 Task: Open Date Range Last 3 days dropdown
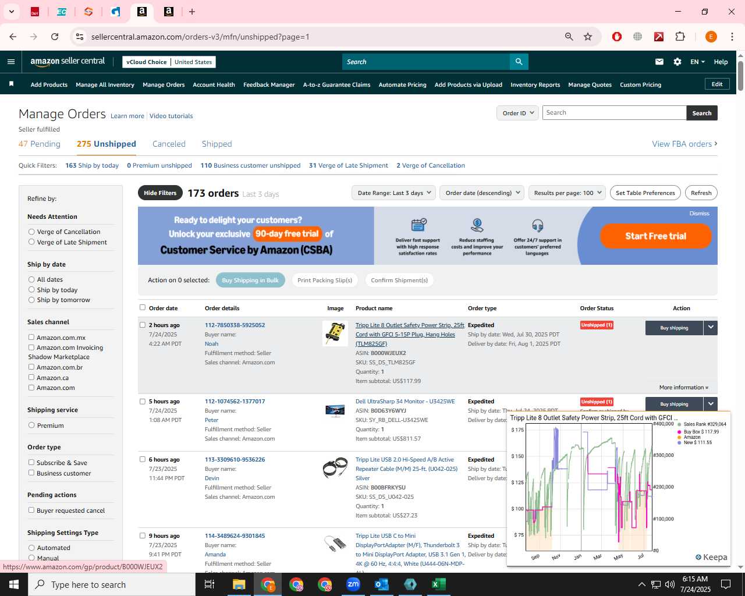[393, 193]
